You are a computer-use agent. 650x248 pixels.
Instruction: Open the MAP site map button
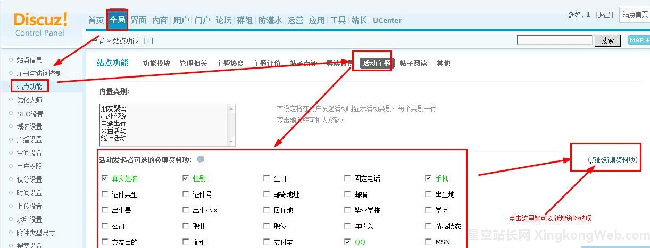pos(638,40)
